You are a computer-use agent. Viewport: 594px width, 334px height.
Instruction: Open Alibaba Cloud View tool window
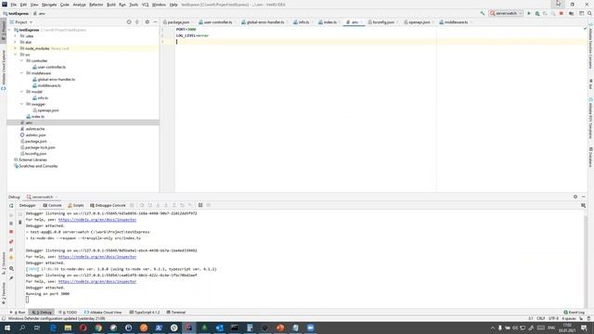click(103, 313)
